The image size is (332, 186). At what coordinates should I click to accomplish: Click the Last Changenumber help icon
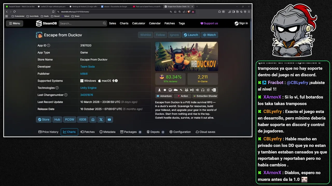(66, 95)
